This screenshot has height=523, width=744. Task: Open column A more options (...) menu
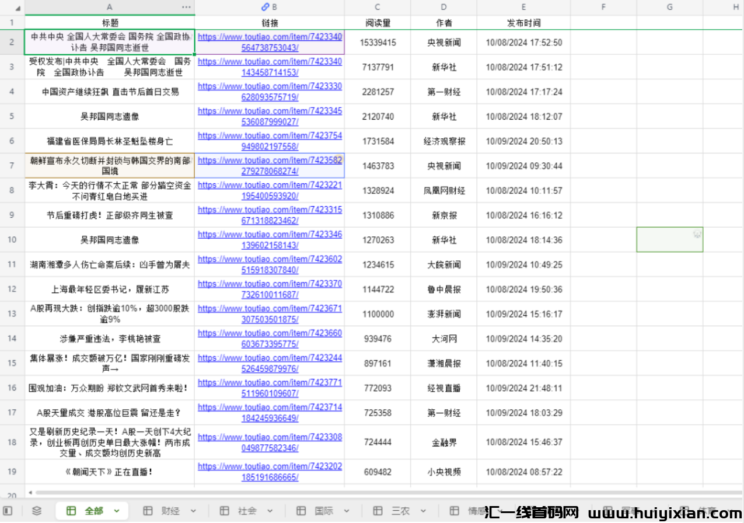click(186, 7)
